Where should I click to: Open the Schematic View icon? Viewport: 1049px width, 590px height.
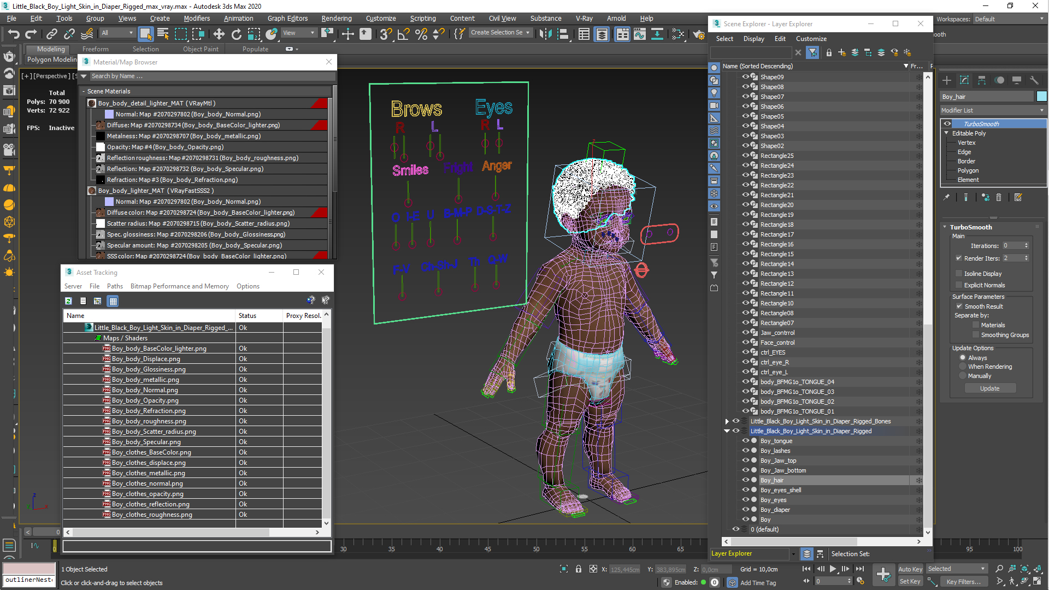(x=657, y=34)
